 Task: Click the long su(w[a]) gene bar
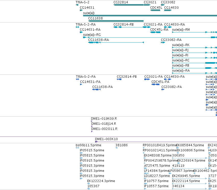click(x=150, y=16)
